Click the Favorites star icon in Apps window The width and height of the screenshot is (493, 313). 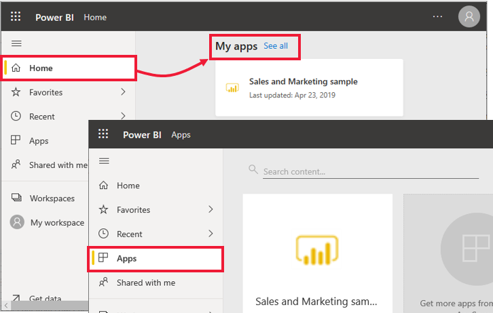click(103, 209)
